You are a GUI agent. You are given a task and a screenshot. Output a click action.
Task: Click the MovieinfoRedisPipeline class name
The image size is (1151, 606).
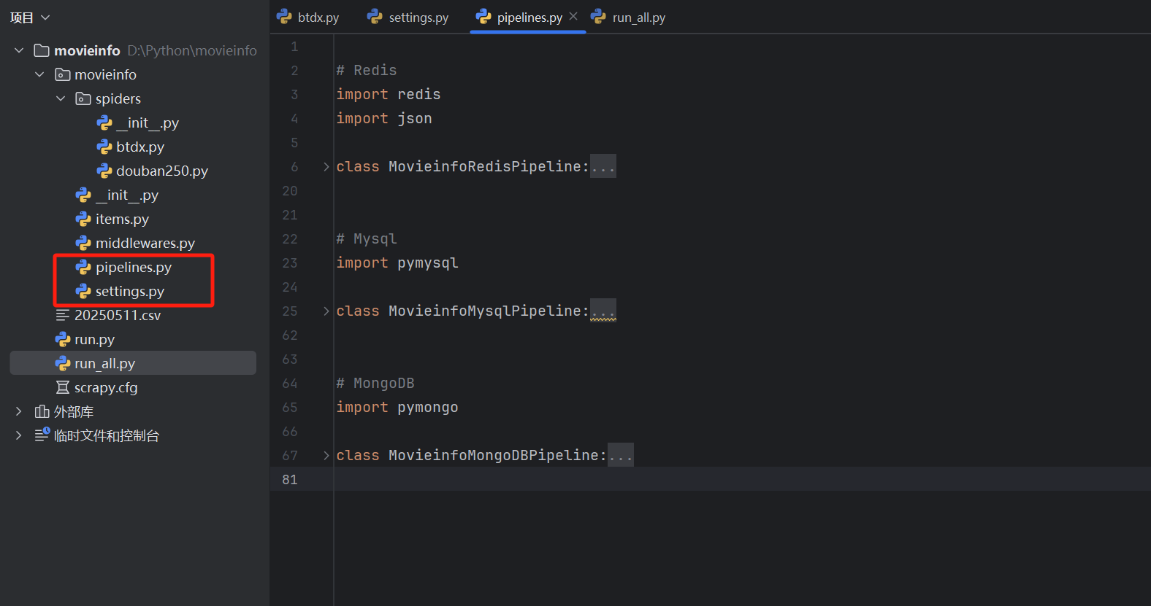pos(485,166)
